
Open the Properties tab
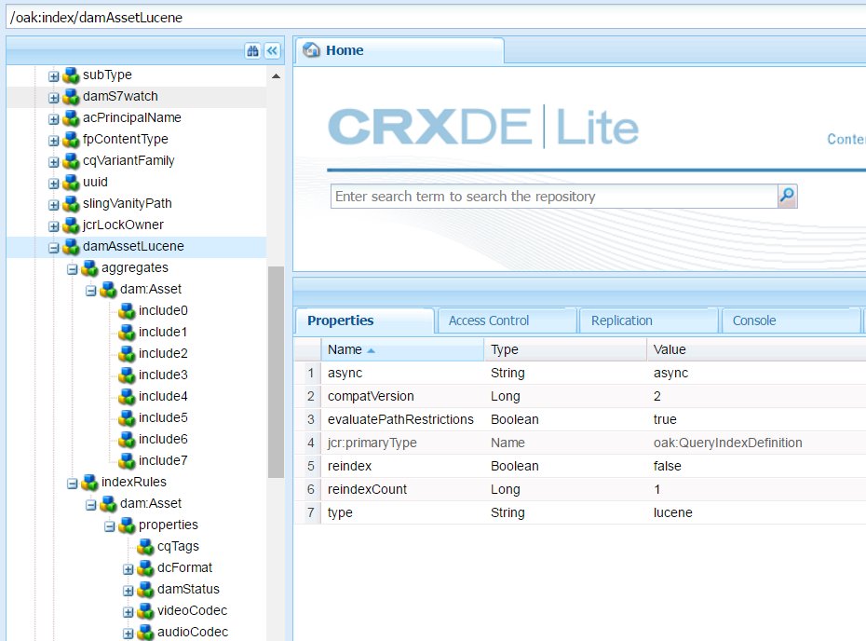[x=363, y=320]
